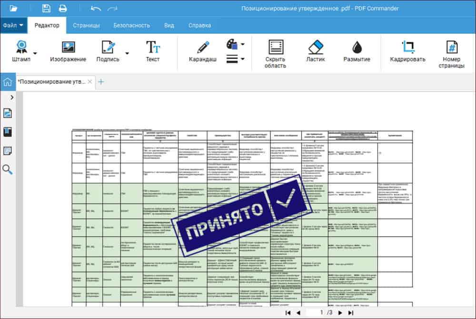Screen dimensions: 476x319
Task: Open the Файл menu button
Action: (x=13, y=25)
